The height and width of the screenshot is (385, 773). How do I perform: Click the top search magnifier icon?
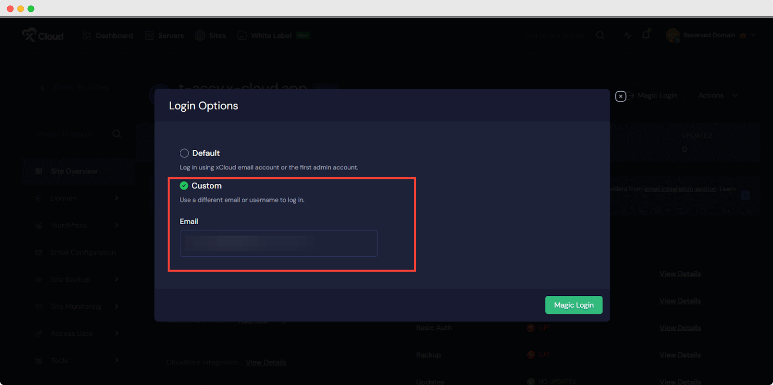[x=600, y=36]
